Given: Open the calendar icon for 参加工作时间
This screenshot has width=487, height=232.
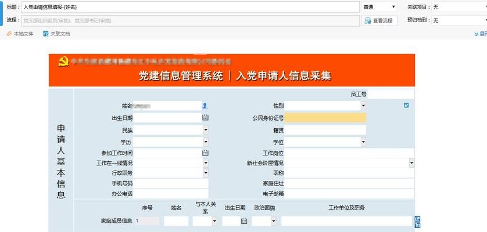Looking at the screenshot, I should (205, 153).
